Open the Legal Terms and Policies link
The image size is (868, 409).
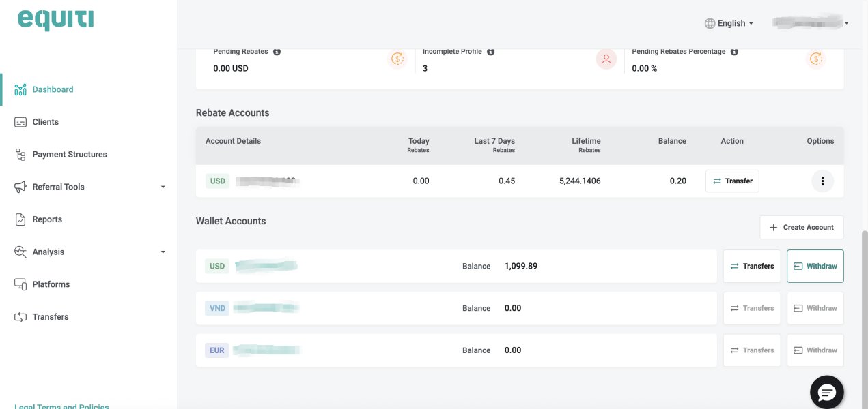coord(61,406)
